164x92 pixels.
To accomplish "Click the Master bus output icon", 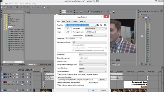I will 141,15.
